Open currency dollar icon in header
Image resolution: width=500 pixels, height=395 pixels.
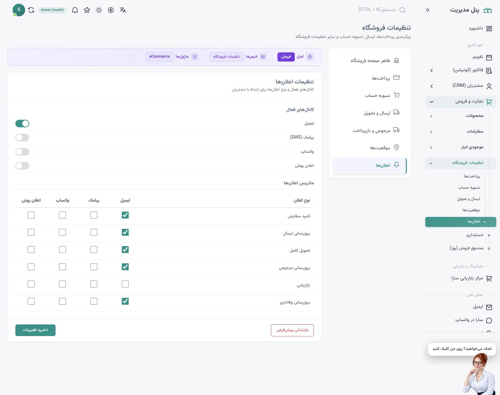111,10
